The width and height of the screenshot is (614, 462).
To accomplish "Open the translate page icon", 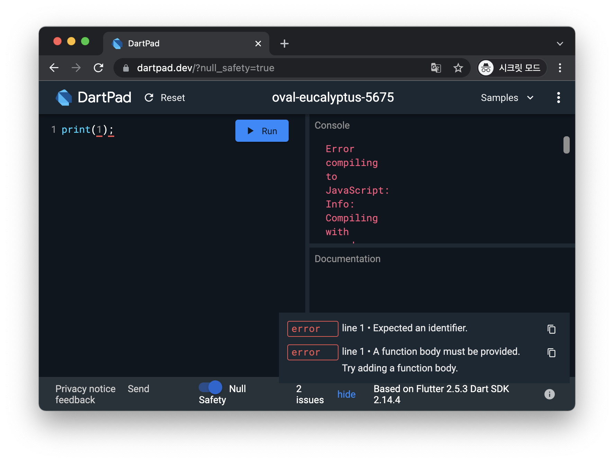I will click(436, 68).
